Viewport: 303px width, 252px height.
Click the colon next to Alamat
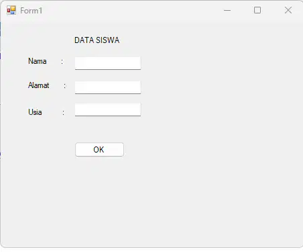(65, 86)
